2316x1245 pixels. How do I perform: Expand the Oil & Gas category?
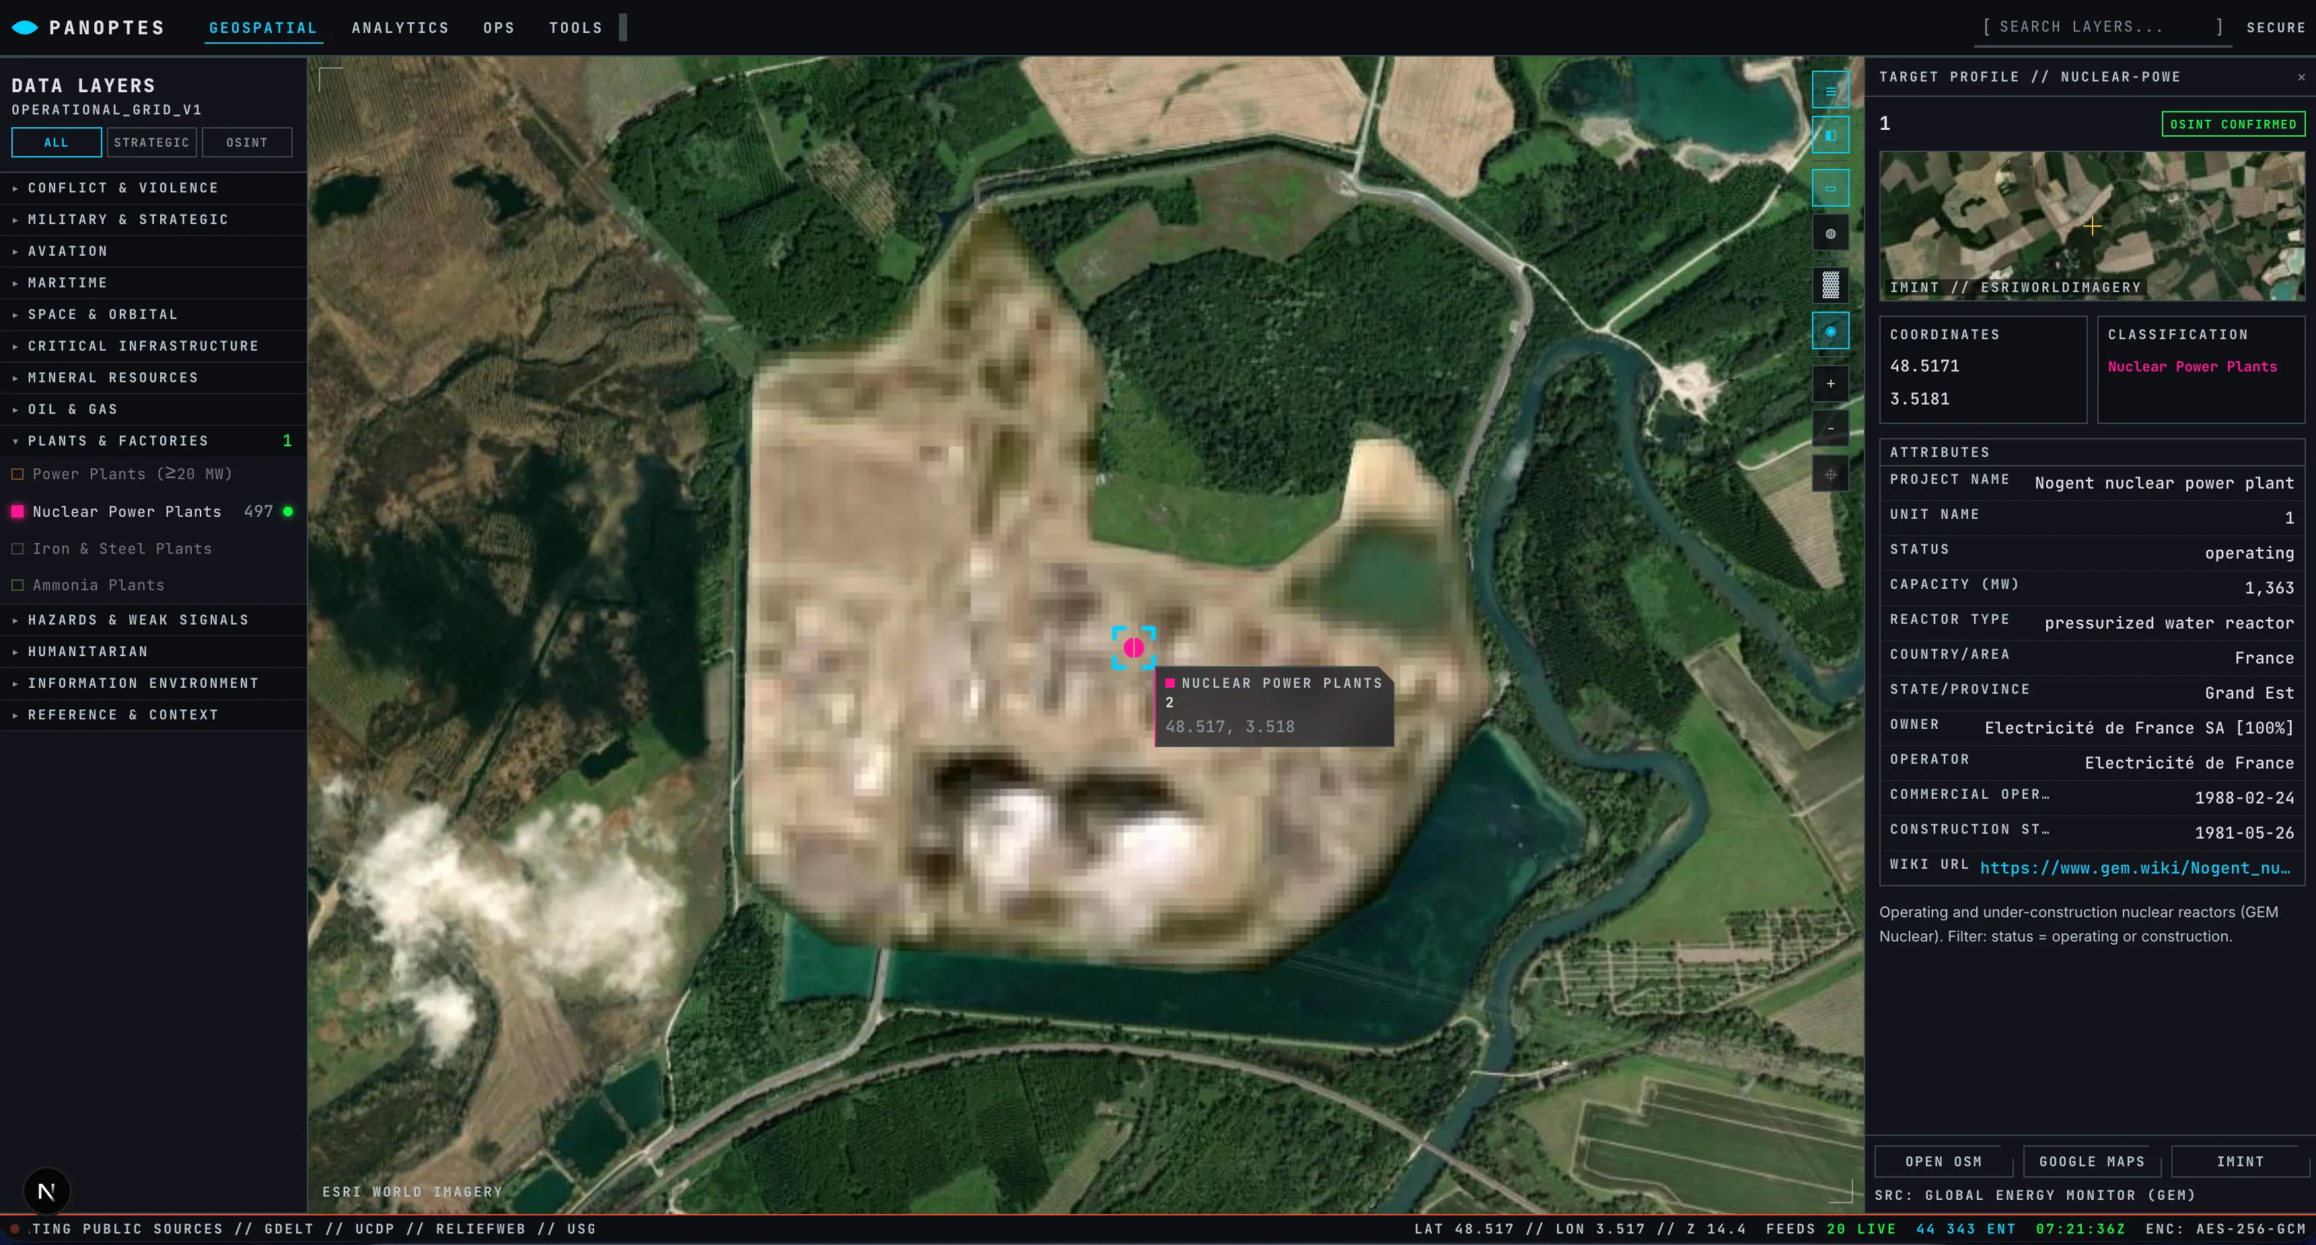[153, 409]
